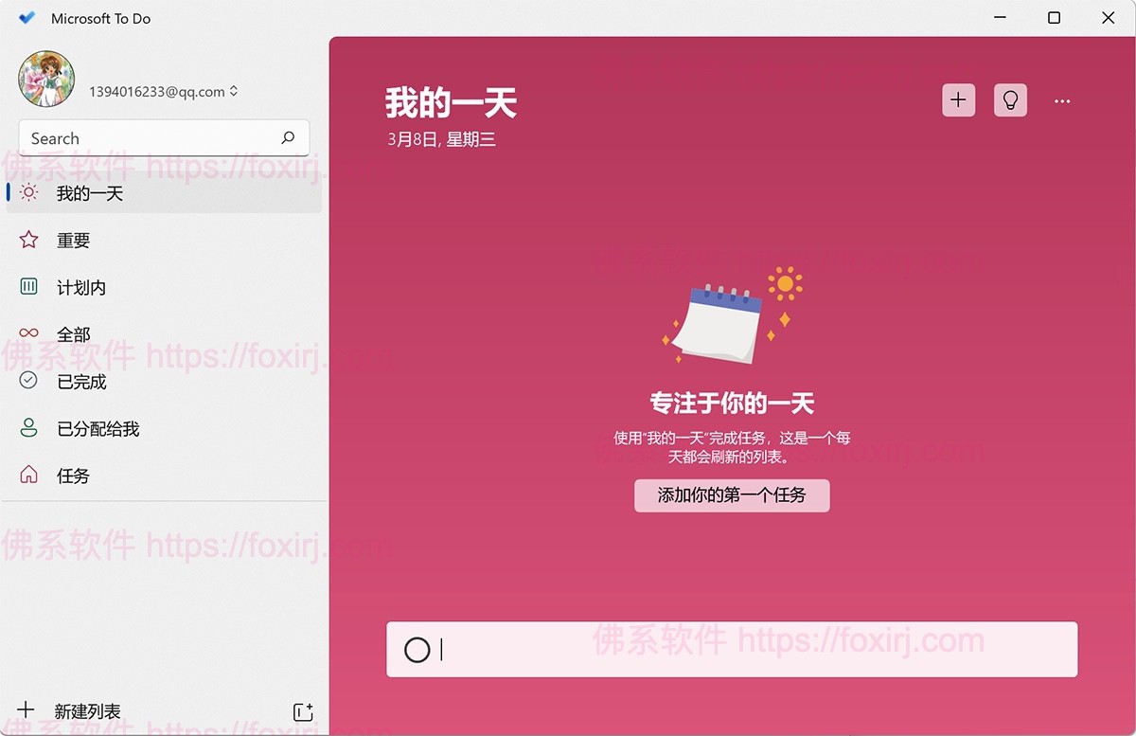The width and height of the screenshot is (1136, 736).
Task: Select the date label 3月8日, 星期三
Action: pos(441,139)
